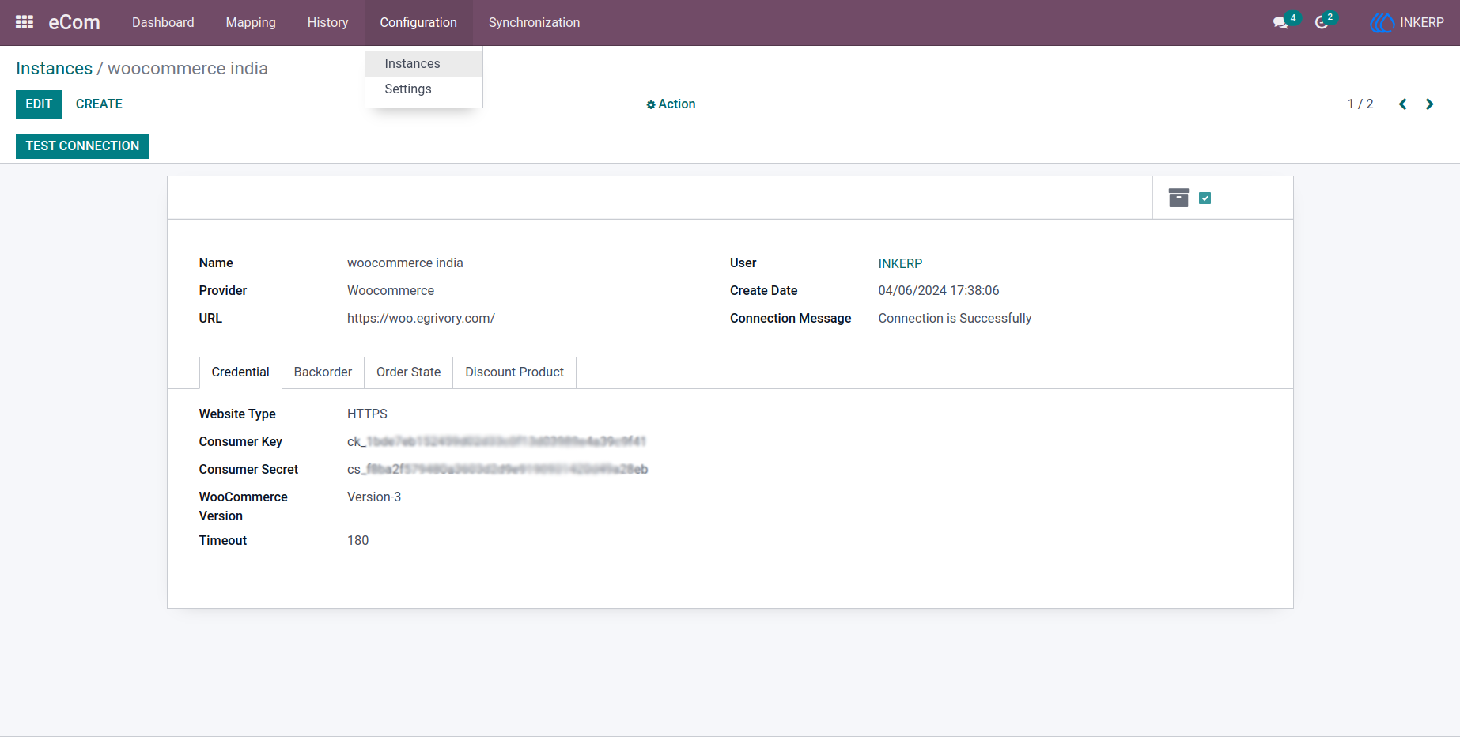Click the CREATE button
Viewport: 1460px width, 737px height.
[99, 104]
